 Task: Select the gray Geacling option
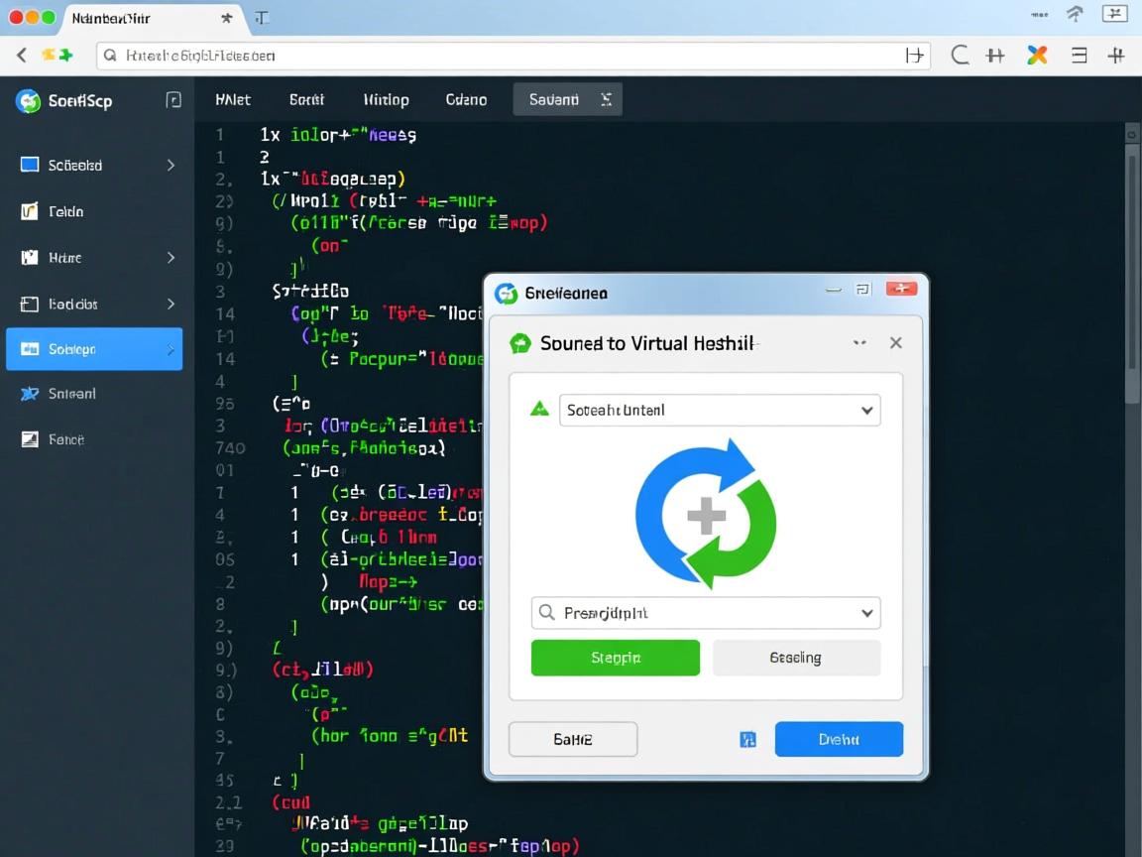pyautogui.click(x=796, y=658)
